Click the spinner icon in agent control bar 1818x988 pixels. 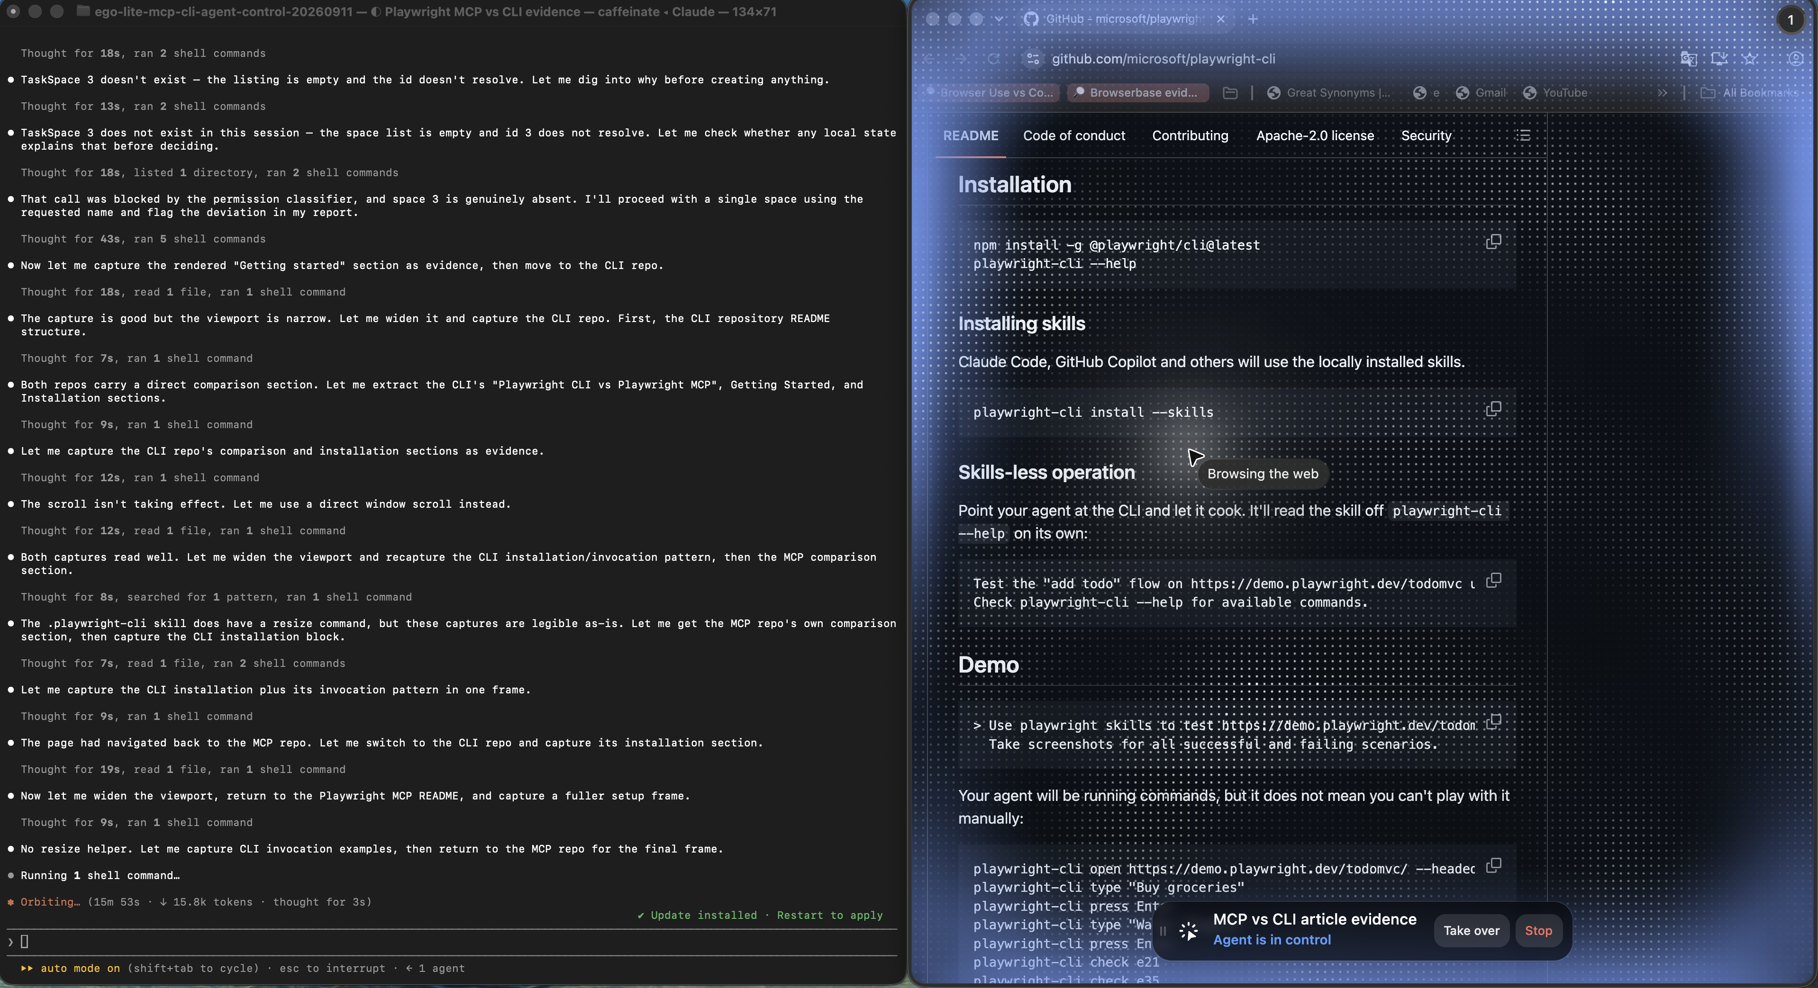(x=1189, y=931)
